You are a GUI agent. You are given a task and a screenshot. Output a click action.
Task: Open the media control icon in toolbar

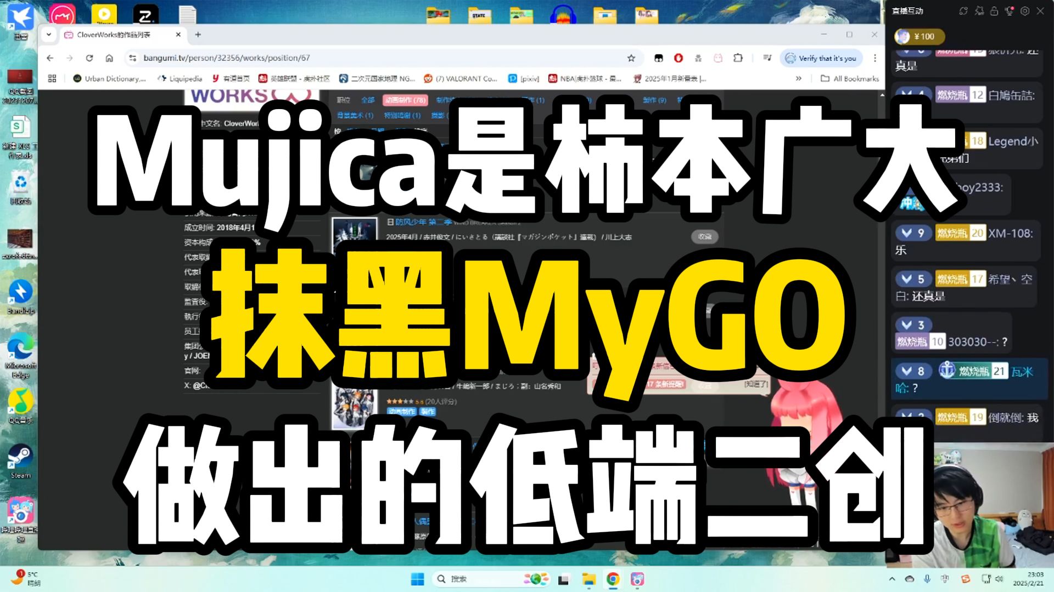(767, 58)
